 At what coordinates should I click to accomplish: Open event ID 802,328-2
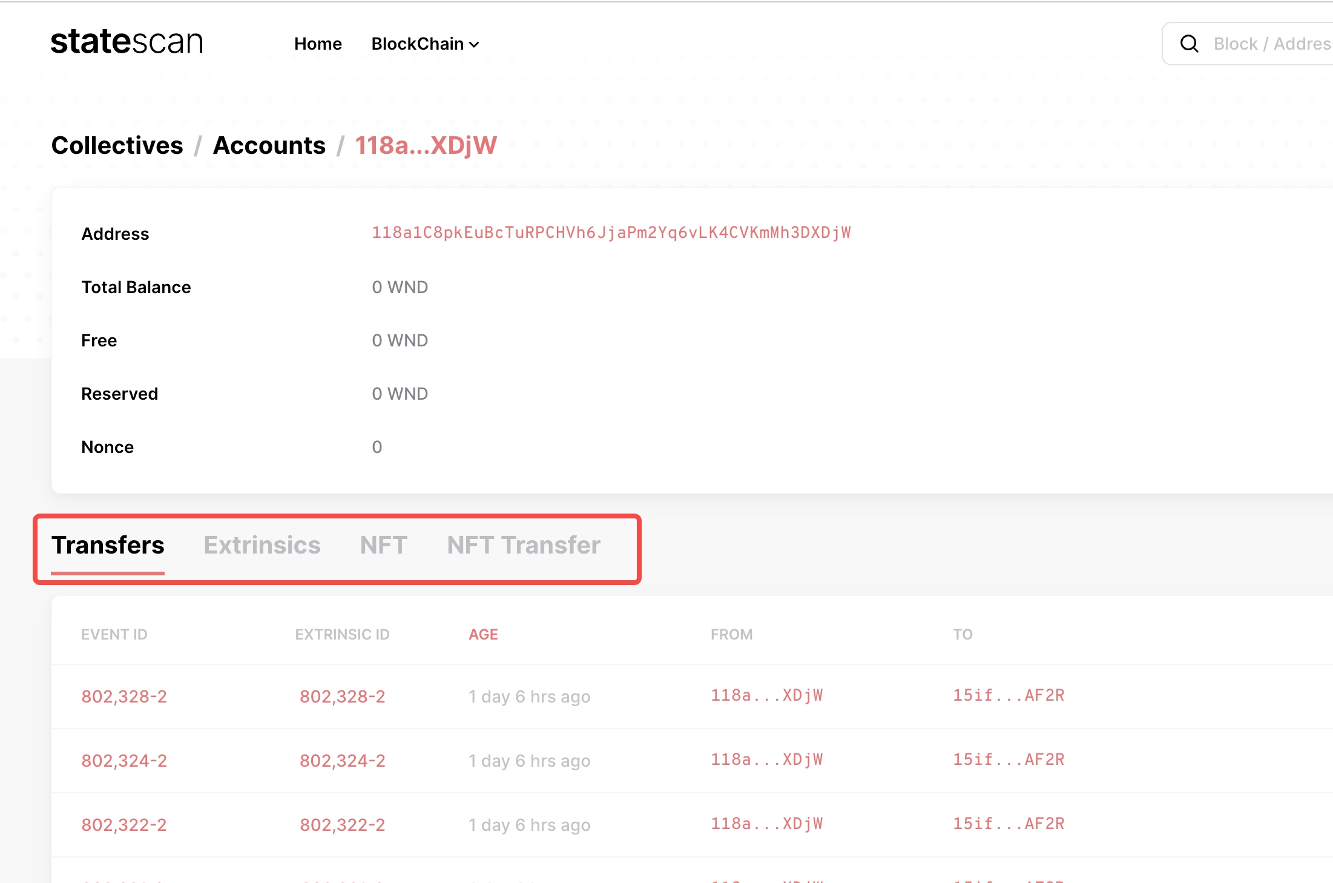click(x=124, y=696)
